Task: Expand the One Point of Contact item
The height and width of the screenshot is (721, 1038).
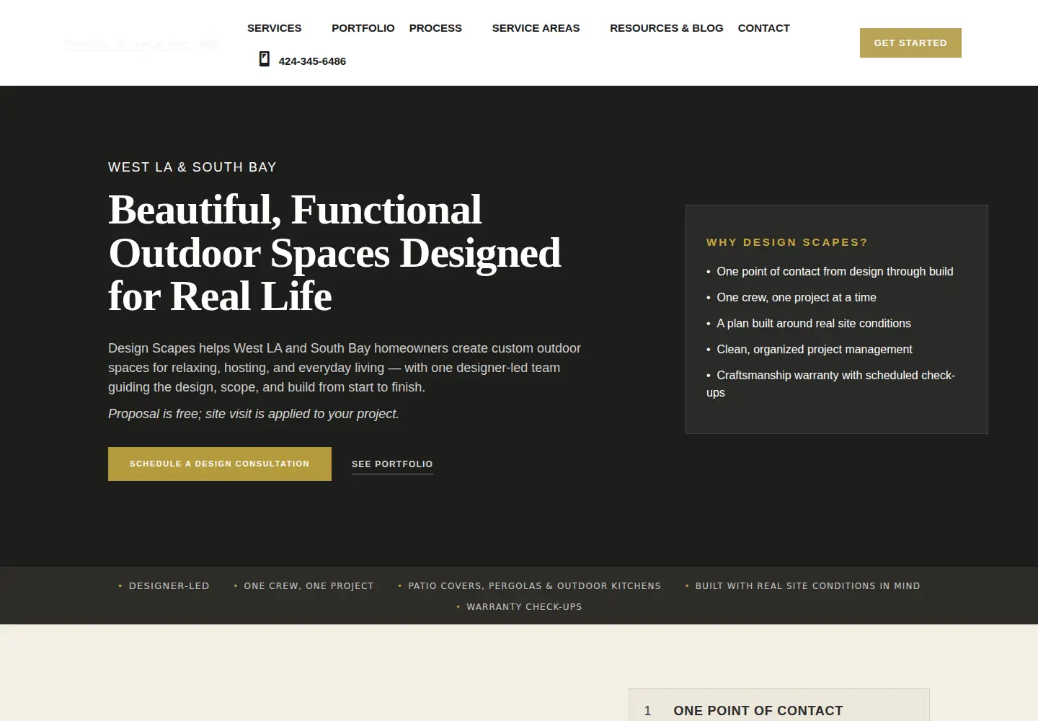Action: pyautogui.click(x=779, y=710)
